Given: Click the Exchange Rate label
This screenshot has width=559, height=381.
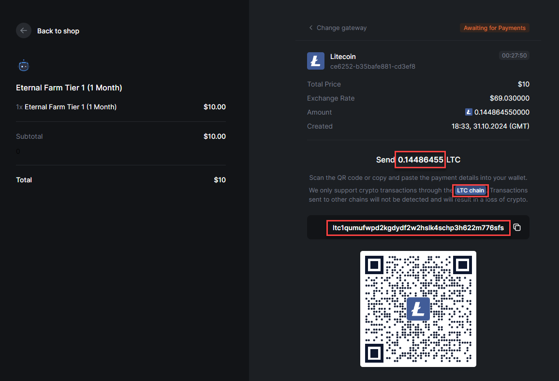Looking at the screenshot, I should (331, 98).
